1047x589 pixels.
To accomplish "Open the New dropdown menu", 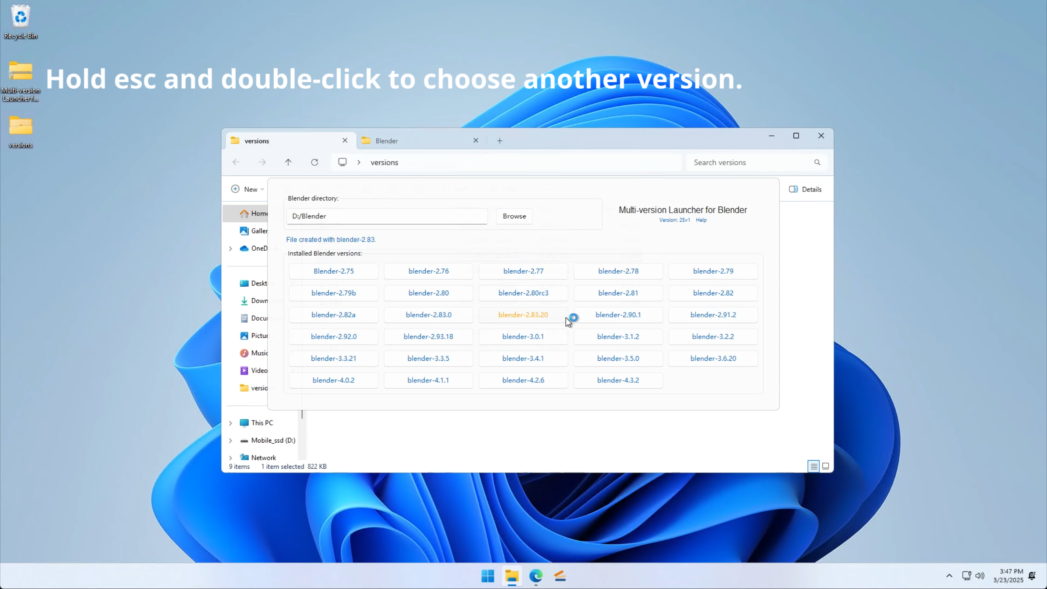I will tap(248, 189).
